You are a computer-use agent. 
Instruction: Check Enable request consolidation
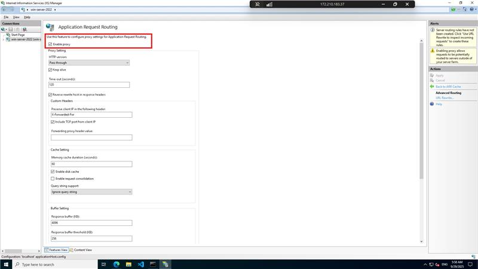tap(53, 179)
